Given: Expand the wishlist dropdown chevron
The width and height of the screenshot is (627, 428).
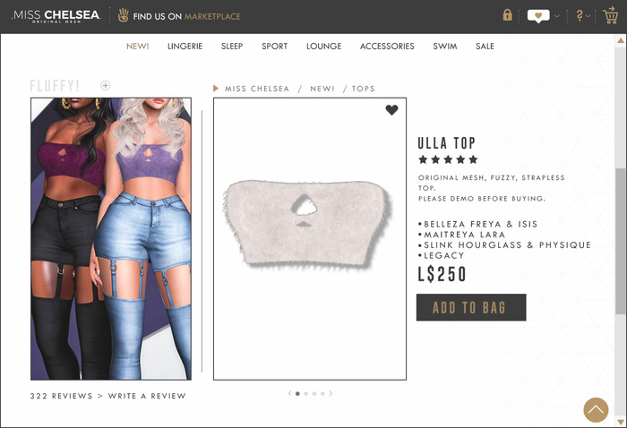Looking at the screenshot, I should [556, 16].
